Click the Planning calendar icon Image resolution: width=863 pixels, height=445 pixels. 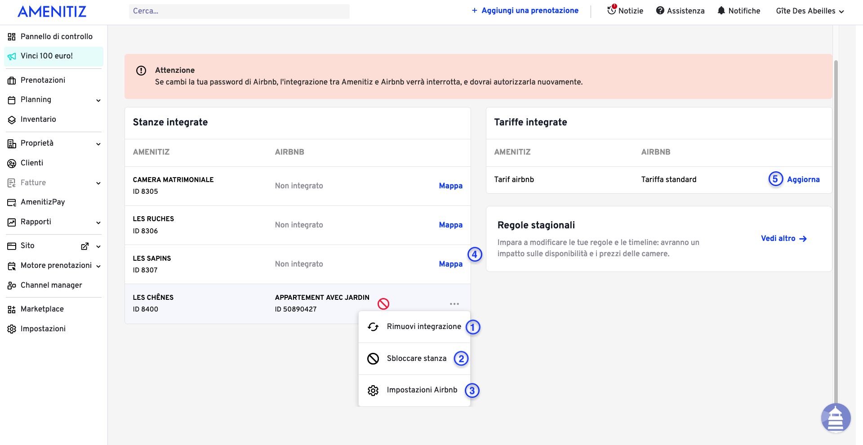(x=12, y=100)
